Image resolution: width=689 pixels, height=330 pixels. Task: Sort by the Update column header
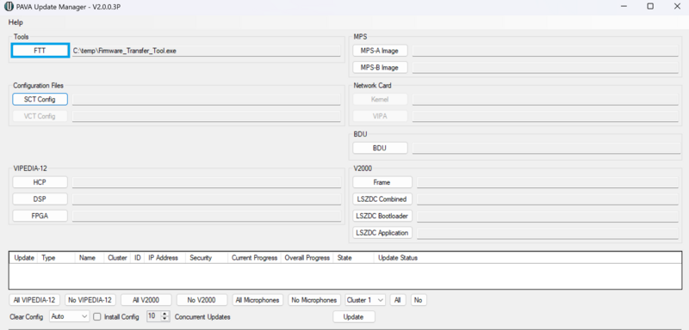coord(24,258)
